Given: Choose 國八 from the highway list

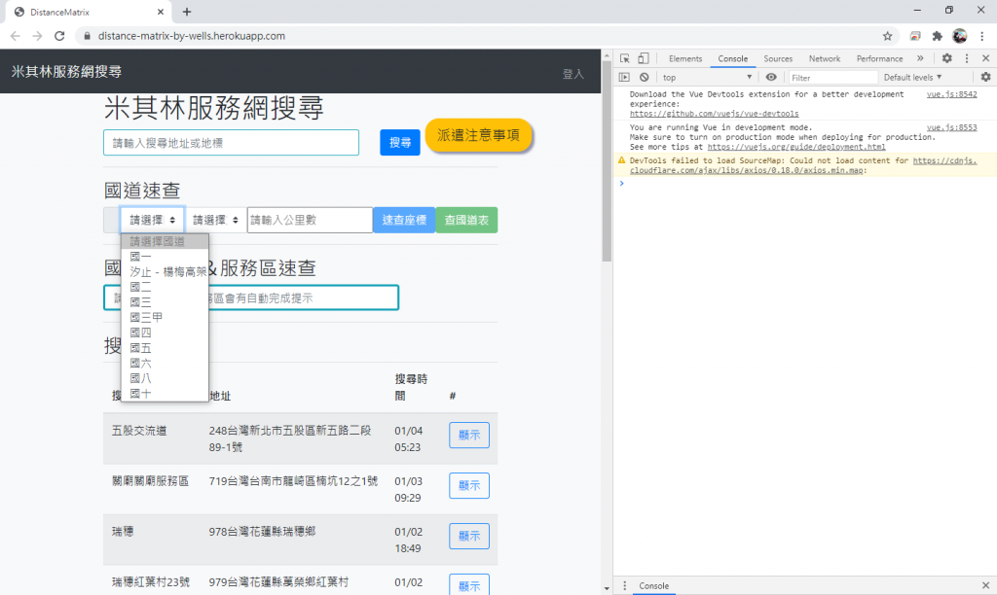Looking at the screenshot, I should (x=165, y=378).
